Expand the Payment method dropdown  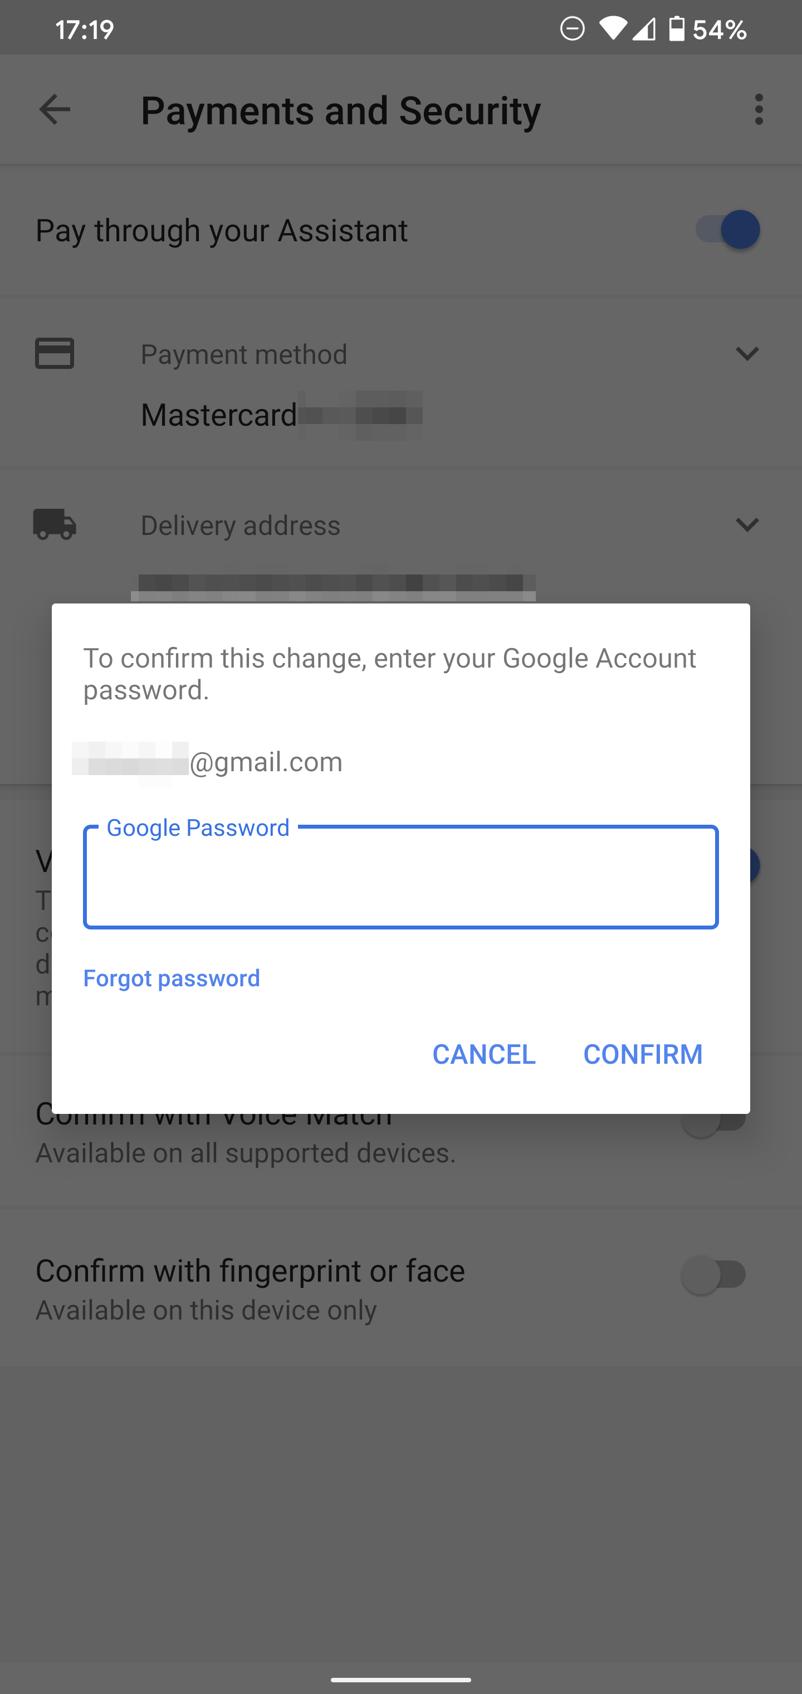coord(747,354)
